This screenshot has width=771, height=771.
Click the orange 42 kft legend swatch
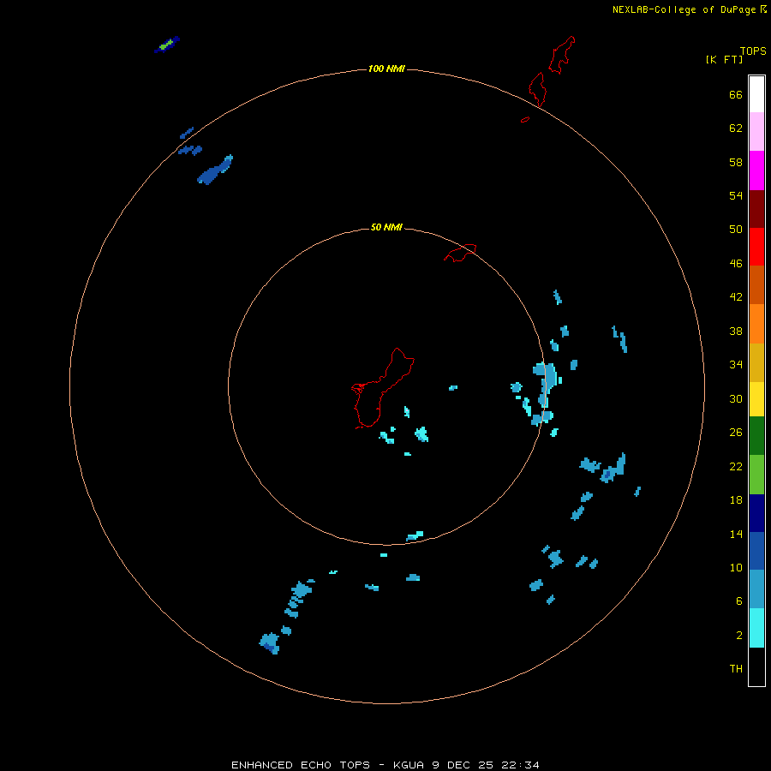(x=756, y=324)
